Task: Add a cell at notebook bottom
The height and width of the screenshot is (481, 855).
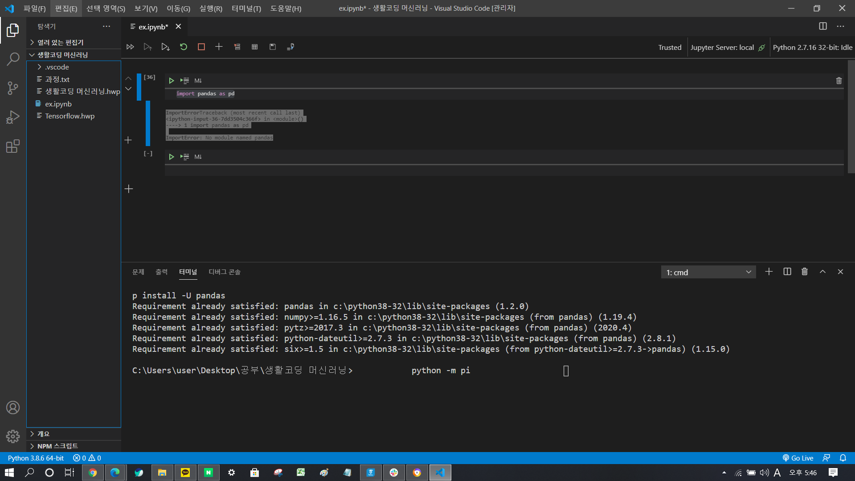Action: (129, 189)
